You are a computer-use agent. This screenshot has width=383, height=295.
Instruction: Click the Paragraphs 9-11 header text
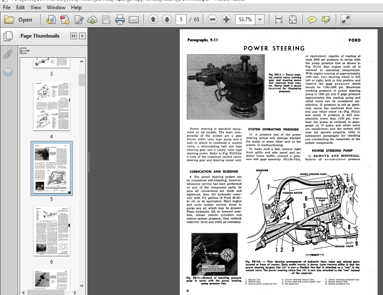coord(202,40)
